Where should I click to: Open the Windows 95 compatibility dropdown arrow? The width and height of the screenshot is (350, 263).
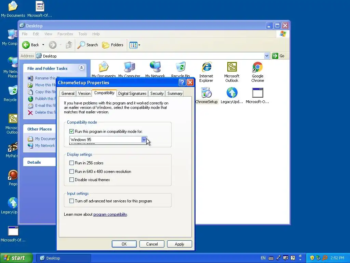[144, 140]
